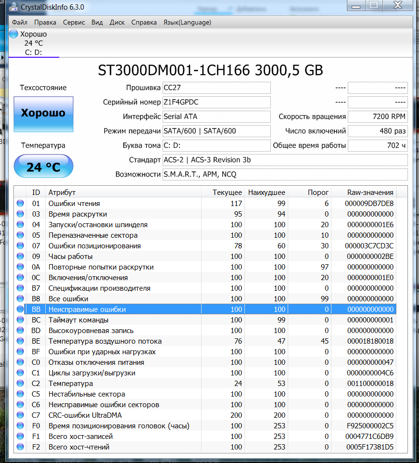
Task: Click raw value 000018180018 in Температура воздушного потока row
Action: pos(370,341)
